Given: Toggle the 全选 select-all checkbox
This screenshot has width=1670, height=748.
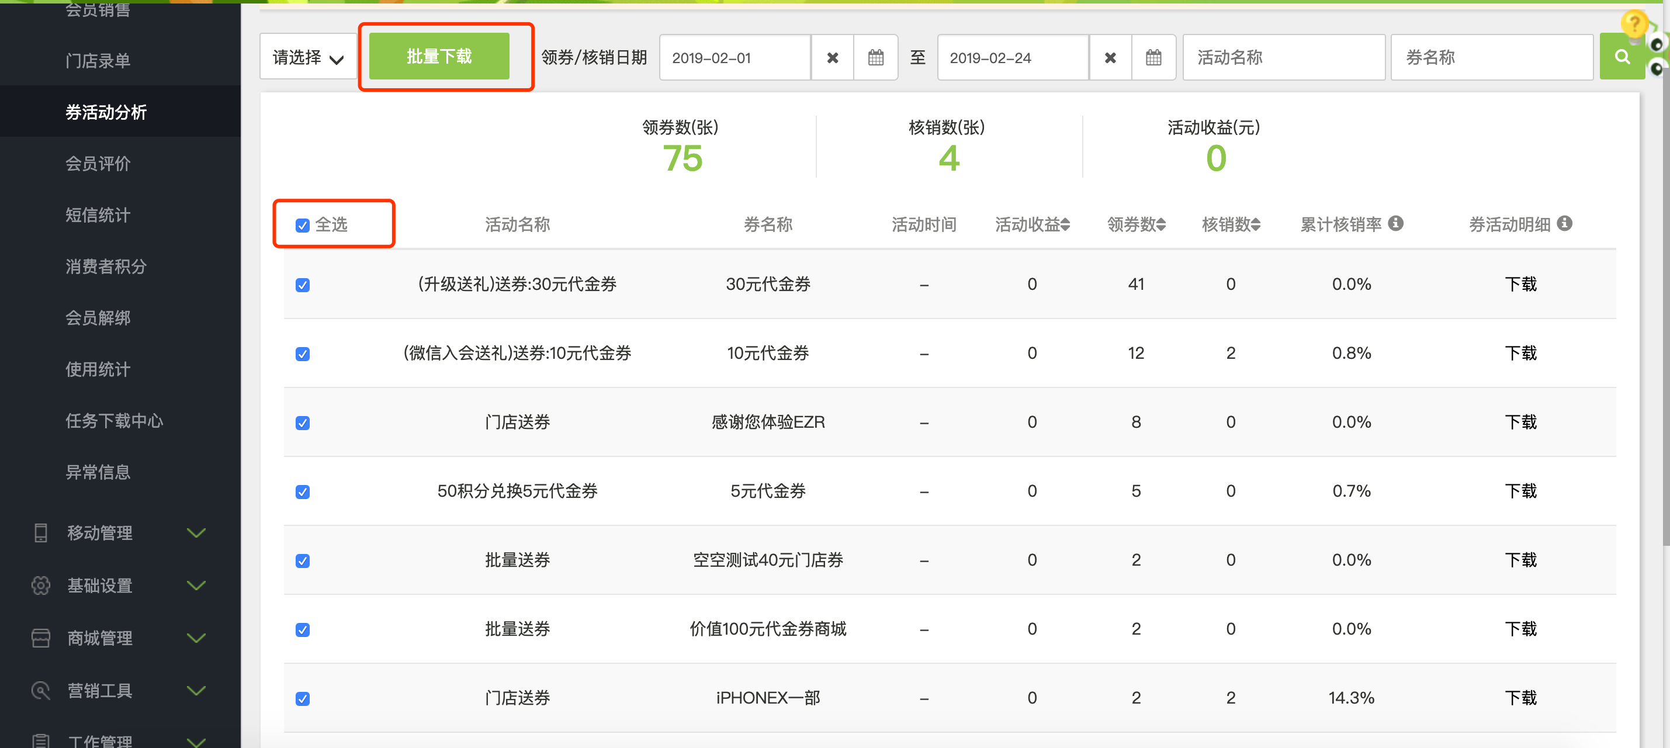Looking at the screenshot, I should (302, 225).
